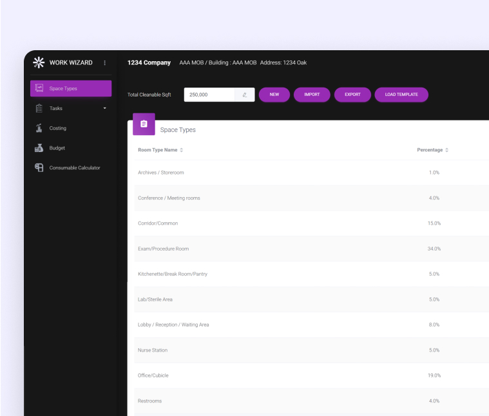Expand the Tasks menu arrow
Screen dimensions: 489x416
(105, 108)
